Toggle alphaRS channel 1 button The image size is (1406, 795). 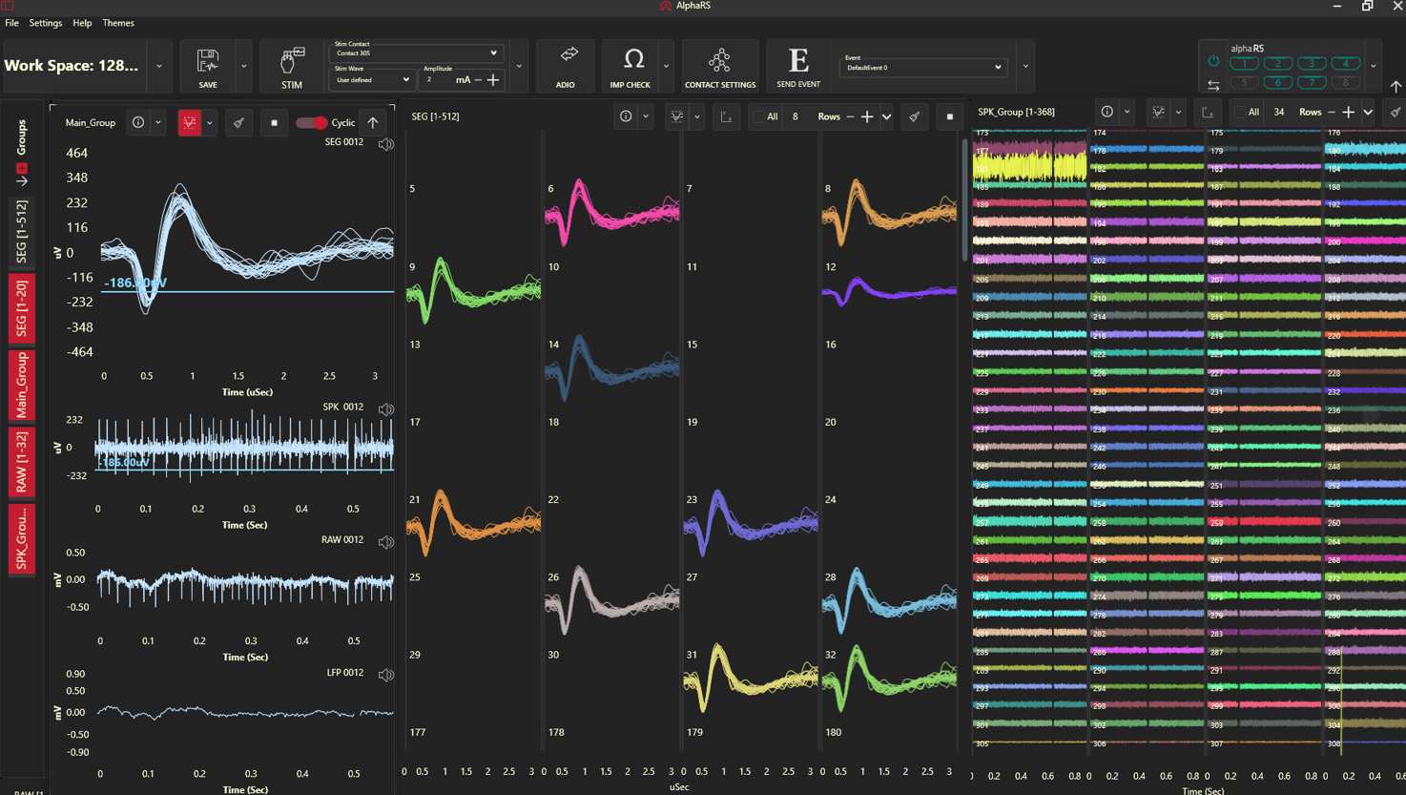coord(1244,63)
